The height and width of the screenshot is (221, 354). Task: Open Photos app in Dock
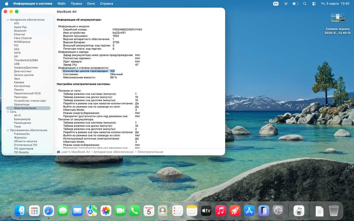(106, 211)
